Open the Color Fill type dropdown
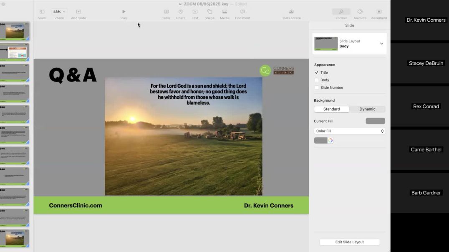The image size is (449, 252). [x=349, y=131]
